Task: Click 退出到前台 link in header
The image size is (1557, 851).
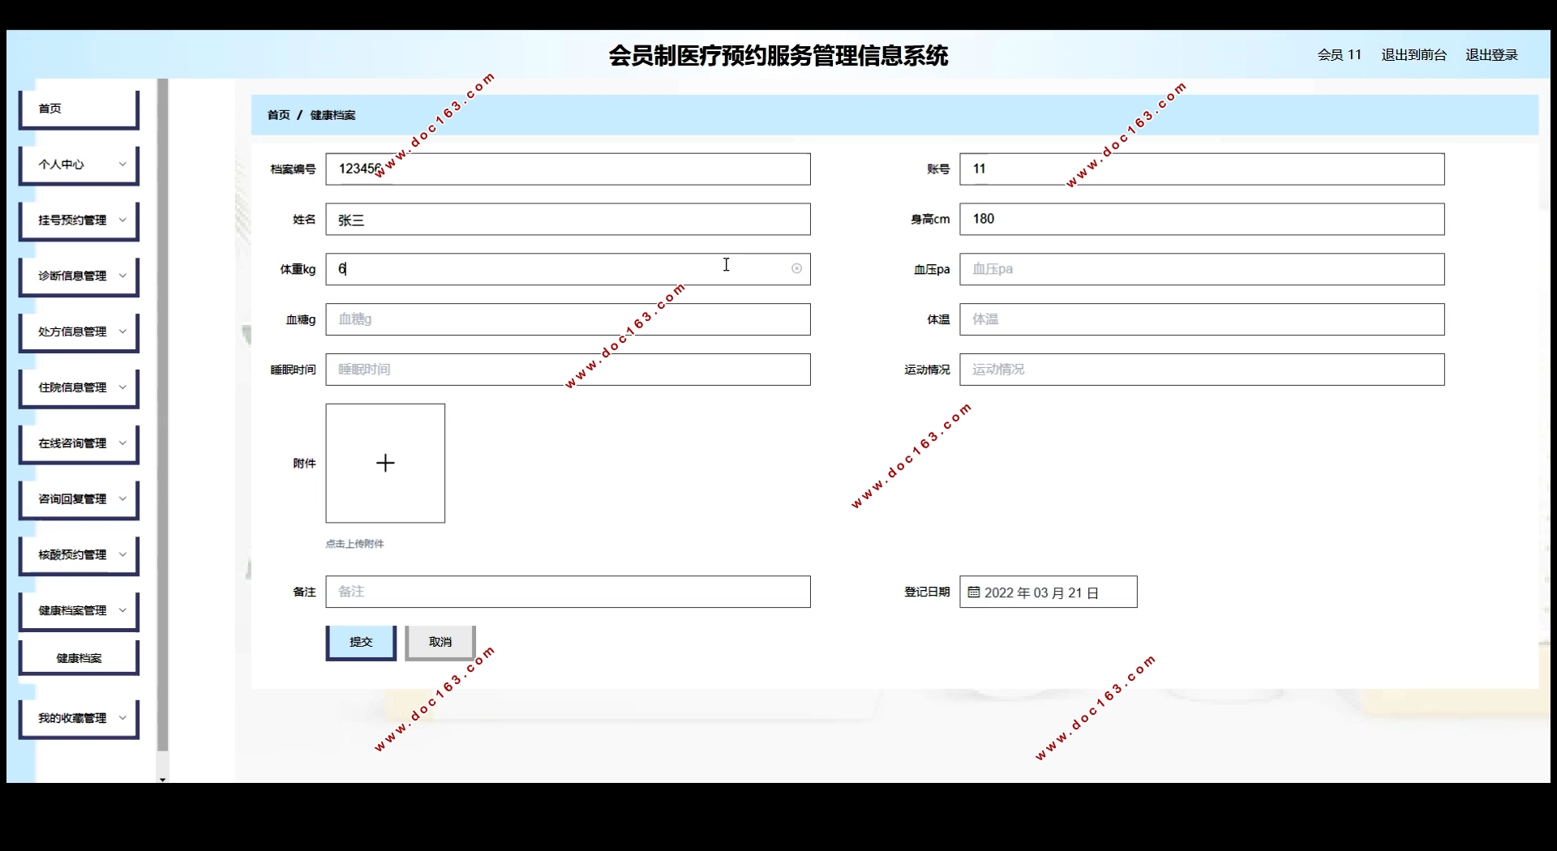Action: 1414,54
